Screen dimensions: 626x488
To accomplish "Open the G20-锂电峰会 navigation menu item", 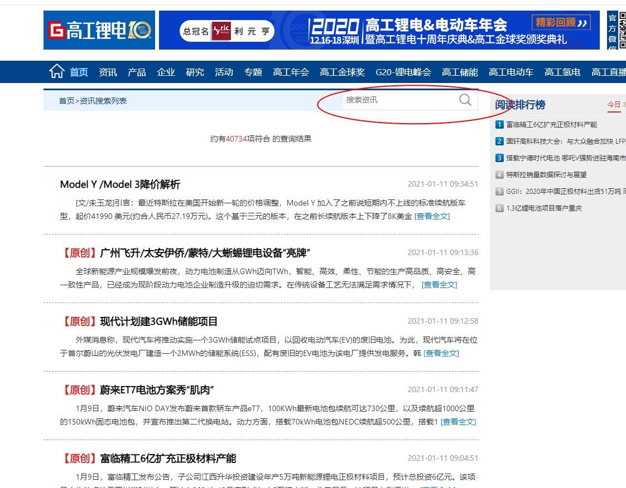I will click(x=403, y=72).
